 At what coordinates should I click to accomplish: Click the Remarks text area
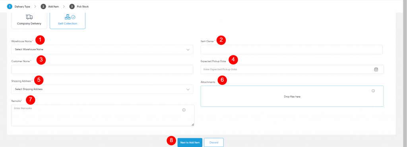click(103, 116)
